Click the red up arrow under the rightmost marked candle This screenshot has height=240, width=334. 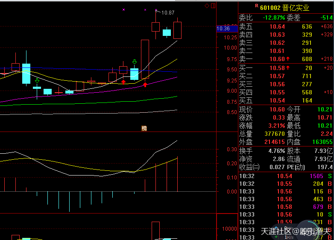tap(145, 85)
